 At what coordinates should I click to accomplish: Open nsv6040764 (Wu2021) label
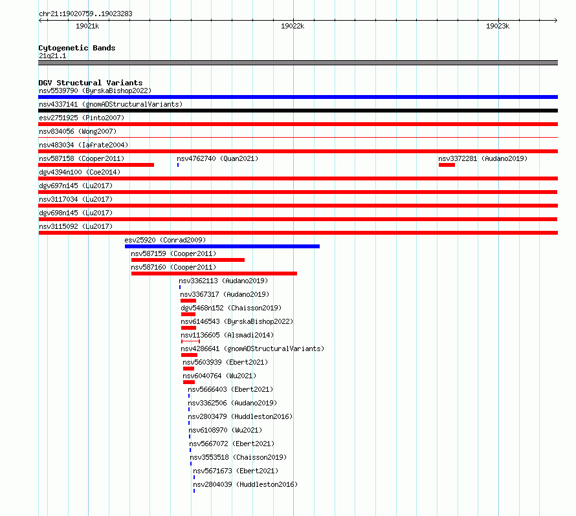click(x=219, y=376)
